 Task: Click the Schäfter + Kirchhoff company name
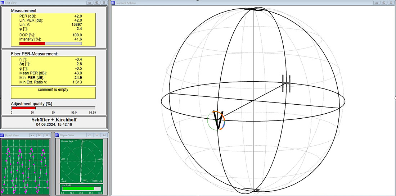(x=54, y=119)
